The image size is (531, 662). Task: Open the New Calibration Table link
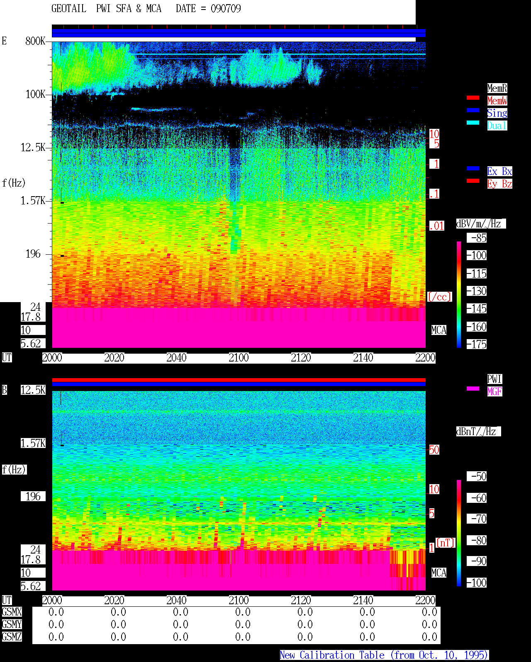(384, 655)
